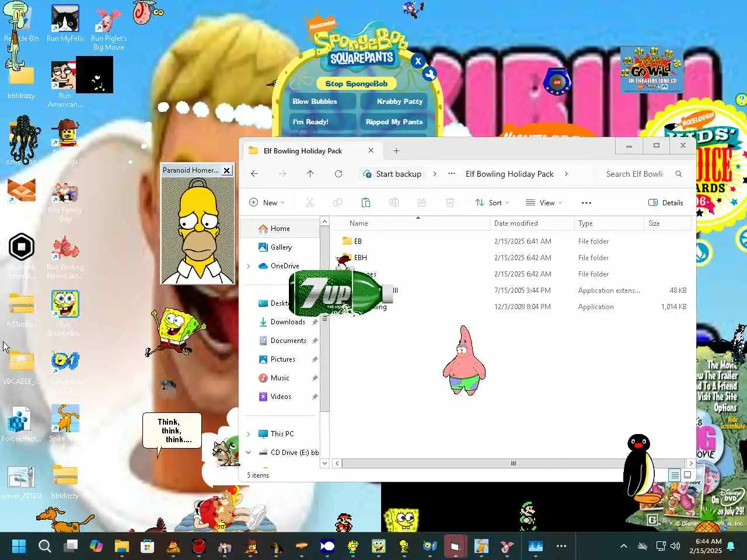Open Home in the Explorer sidebar

pyautogui.click(x=280, y=229)
